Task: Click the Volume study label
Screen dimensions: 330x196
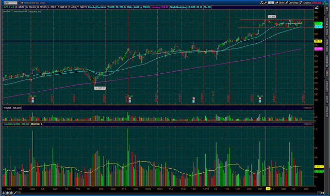Action: tap(7, 108)
